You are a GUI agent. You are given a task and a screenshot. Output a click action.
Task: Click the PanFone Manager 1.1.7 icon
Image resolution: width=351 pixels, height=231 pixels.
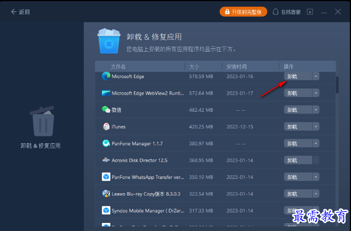(x=106, y=143)
